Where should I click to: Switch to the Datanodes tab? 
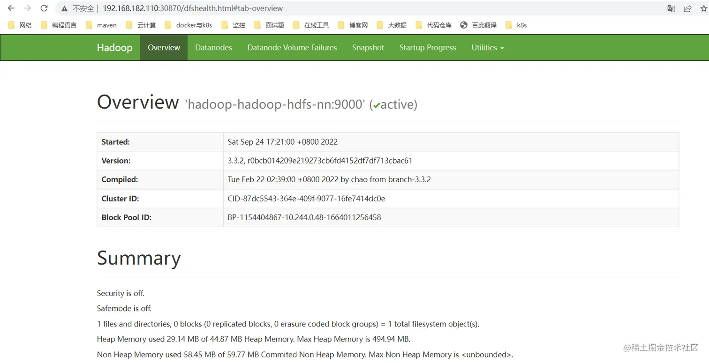213,48
